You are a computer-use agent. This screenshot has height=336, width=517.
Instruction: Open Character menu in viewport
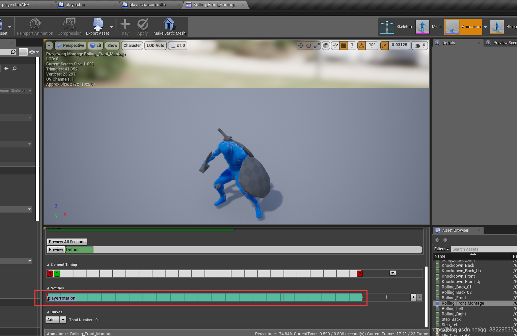tap(132, 46)
